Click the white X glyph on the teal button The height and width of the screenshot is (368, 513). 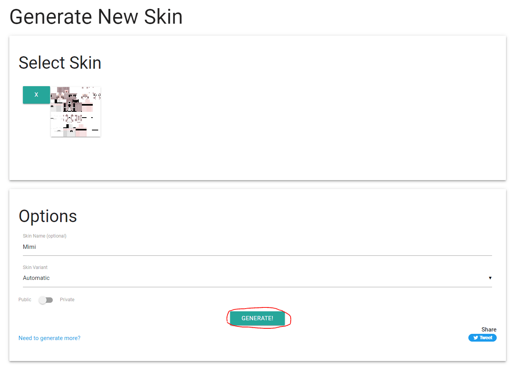tap(36, 95)
